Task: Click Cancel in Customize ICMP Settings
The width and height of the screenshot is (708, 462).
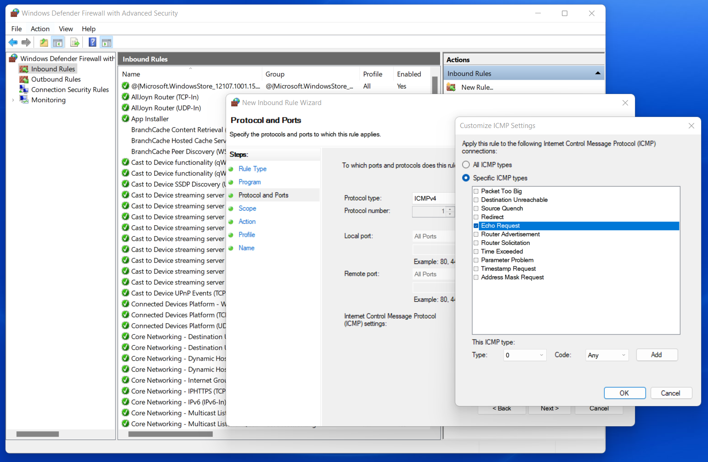Action: point(670,393)
